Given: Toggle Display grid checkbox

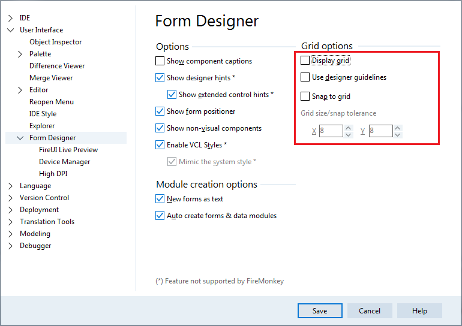Looking at the screenshot, I should click(305, 61).
